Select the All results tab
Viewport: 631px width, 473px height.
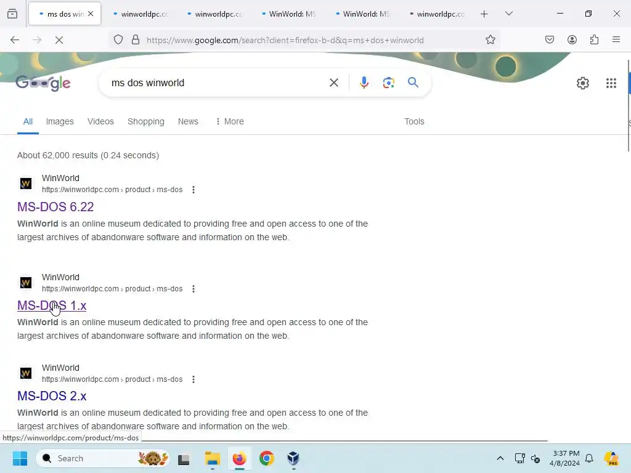click(x=28, y=121)
